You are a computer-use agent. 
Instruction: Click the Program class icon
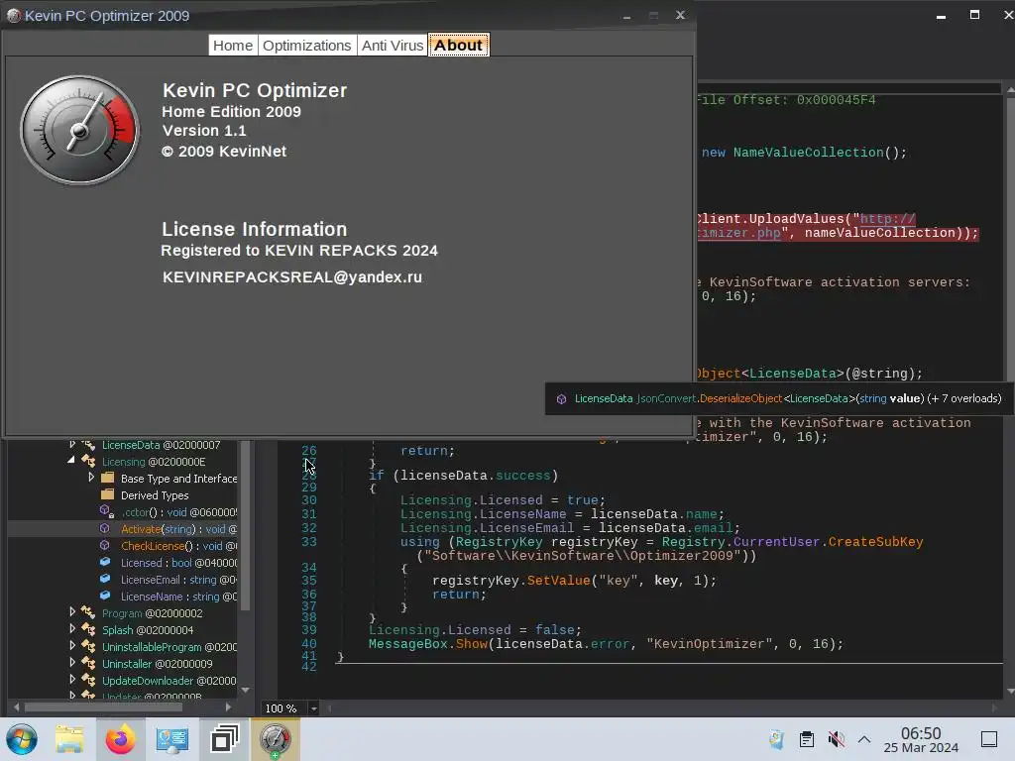click(88, 612)
